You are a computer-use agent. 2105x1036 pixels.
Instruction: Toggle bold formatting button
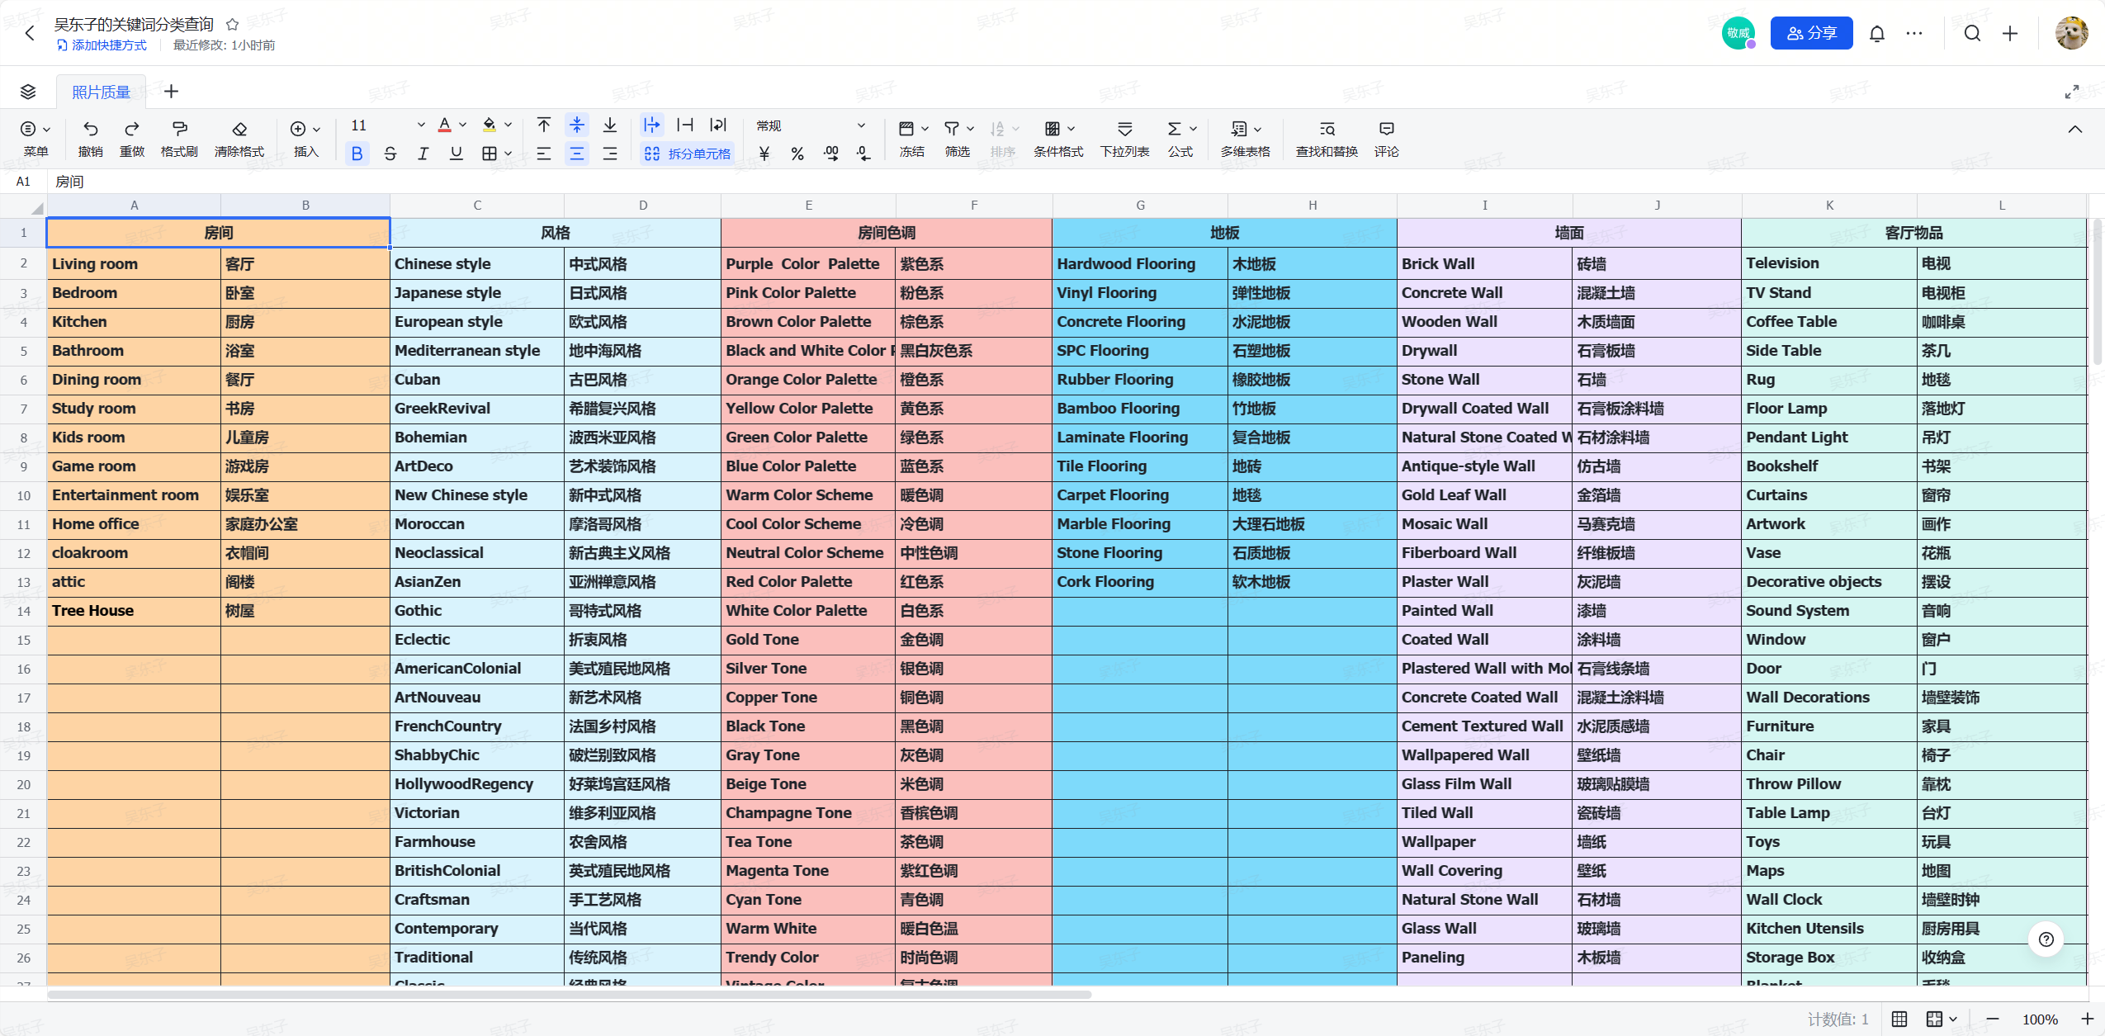tap(357, 154)
